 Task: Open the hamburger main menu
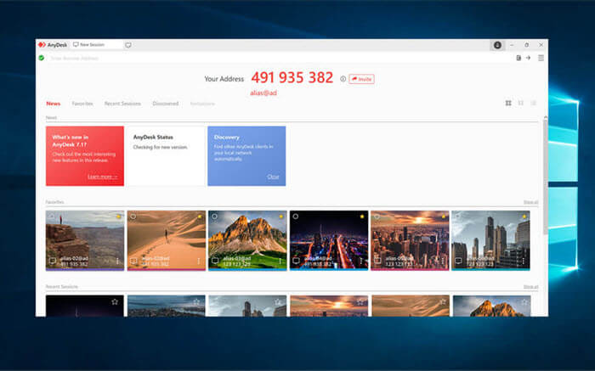point(541,58)
